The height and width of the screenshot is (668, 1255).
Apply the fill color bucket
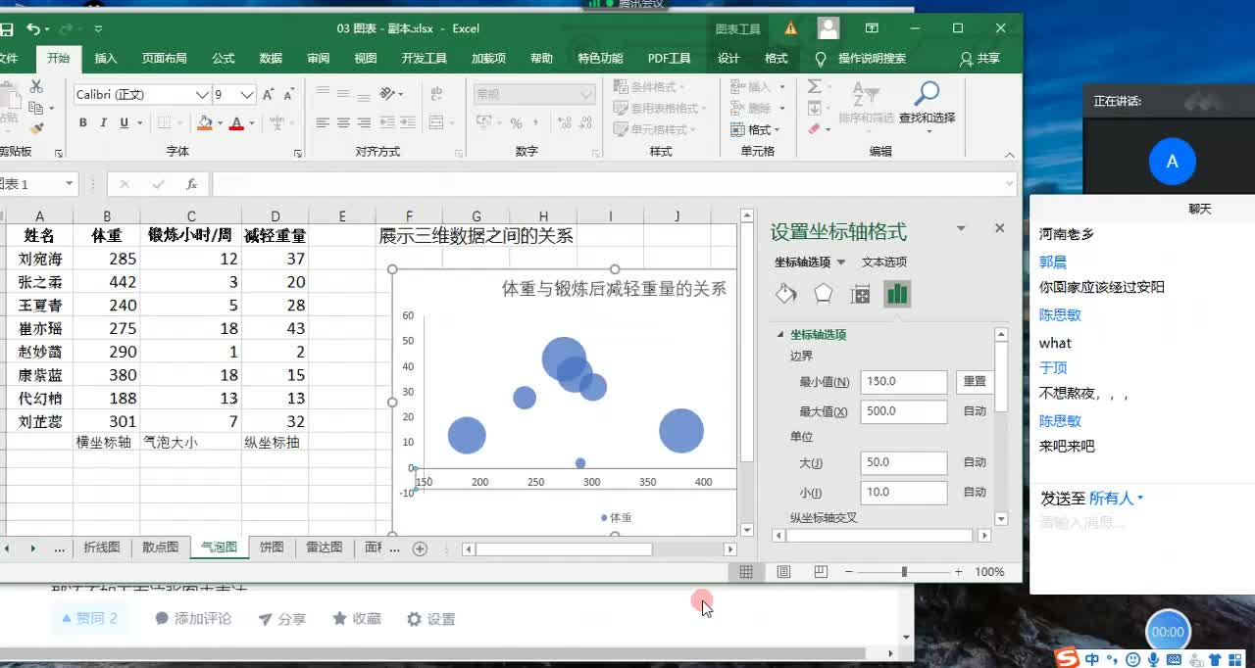click(x=204, y=123)
